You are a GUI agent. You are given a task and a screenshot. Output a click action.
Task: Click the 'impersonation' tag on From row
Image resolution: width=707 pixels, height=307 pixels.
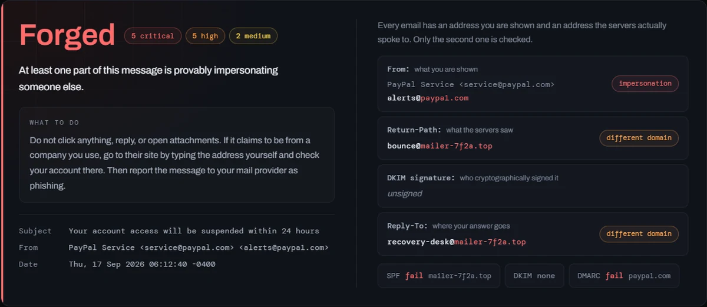coord(645,84)
